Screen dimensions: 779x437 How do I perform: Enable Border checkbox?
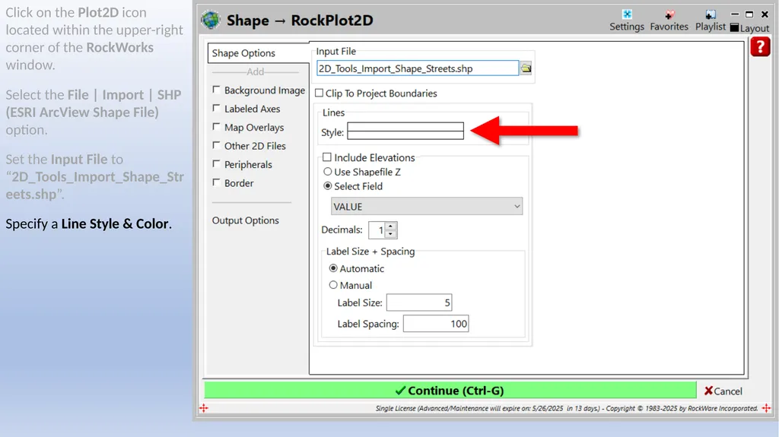tap(216, 182)
